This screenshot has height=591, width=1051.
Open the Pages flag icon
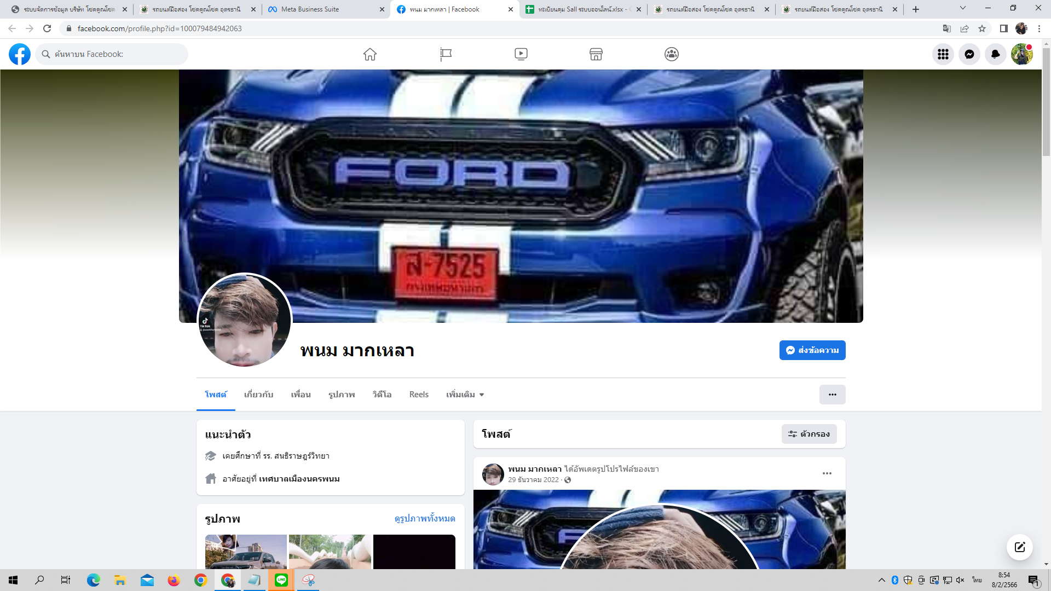pyautogui.click(x=446, y=54)
